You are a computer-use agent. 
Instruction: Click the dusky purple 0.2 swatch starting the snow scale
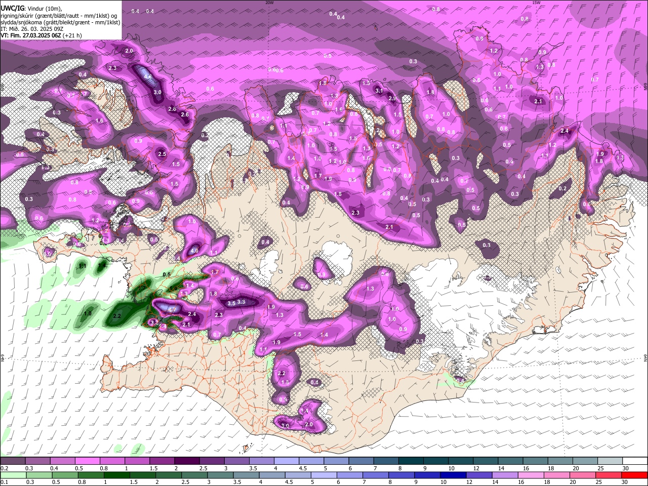coord(12,461)
